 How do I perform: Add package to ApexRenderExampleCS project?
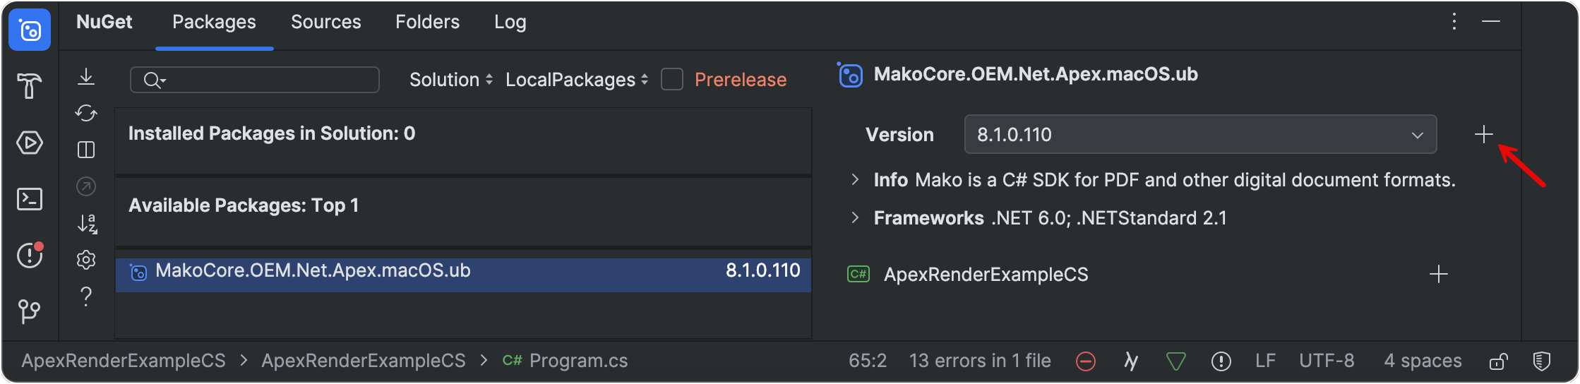click(1438, 274)
